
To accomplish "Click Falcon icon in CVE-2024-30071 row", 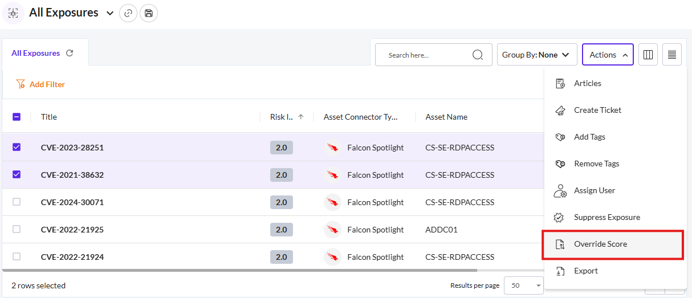I will coord(332,202).
